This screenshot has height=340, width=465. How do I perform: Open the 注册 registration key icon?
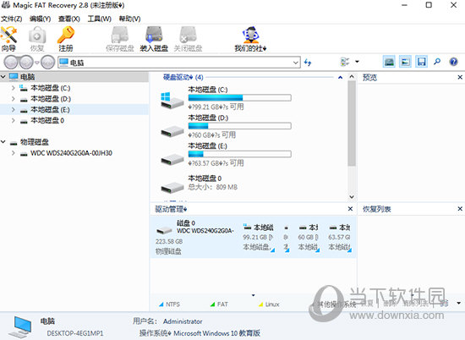click(x=66, y=39)
